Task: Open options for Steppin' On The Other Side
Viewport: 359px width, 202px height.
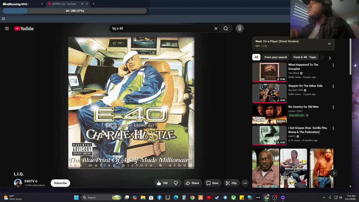Action: coord(333,86)
